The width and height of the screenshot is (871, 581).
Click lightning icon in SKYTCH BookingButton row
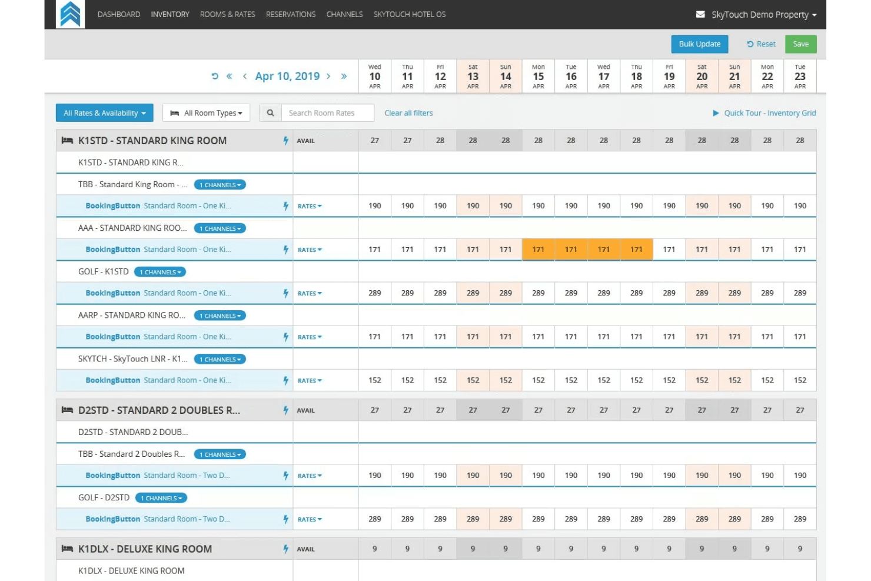click(x=286, y=380)
